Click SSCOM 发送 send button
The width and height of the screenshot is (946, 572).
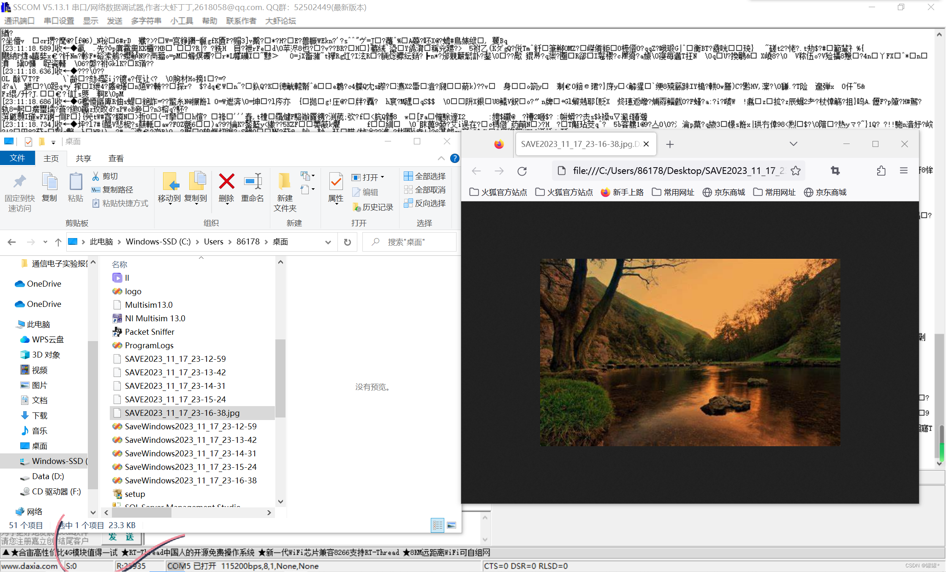122,537
